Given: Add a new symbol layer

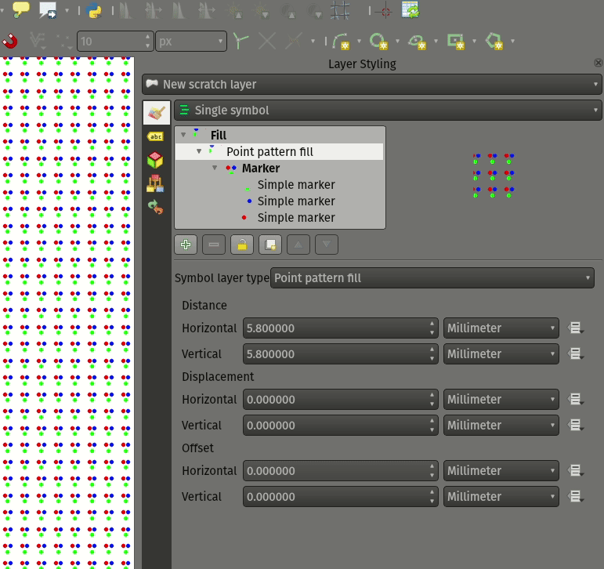Looking at the screenshot, I should tap(186, 245).
